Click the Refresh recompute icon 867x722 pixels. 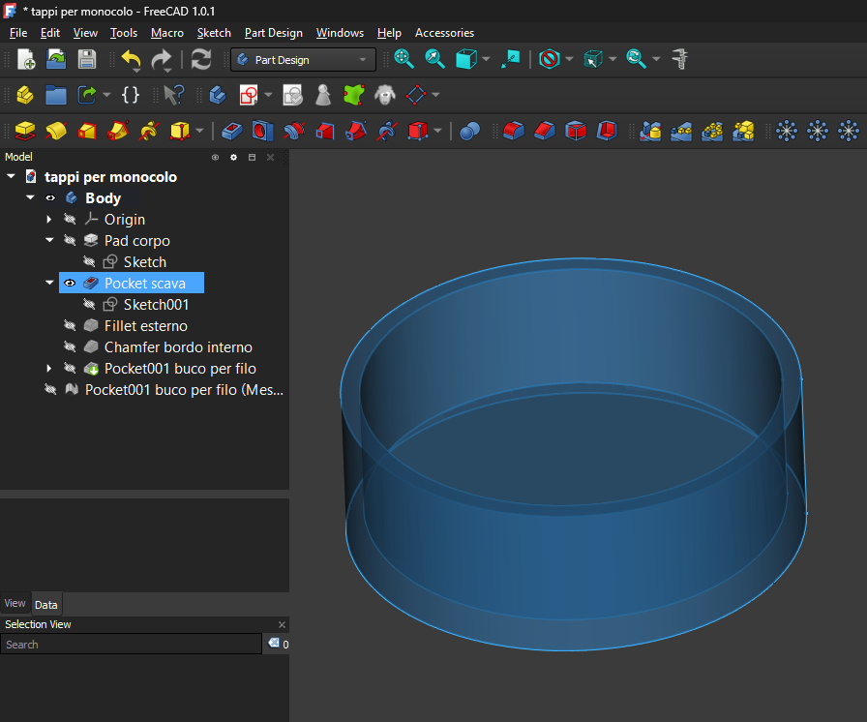201,59
